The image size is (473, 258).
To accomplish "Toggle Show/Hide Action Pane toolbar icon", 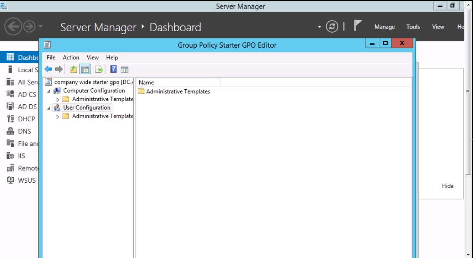I will [125, 70].
